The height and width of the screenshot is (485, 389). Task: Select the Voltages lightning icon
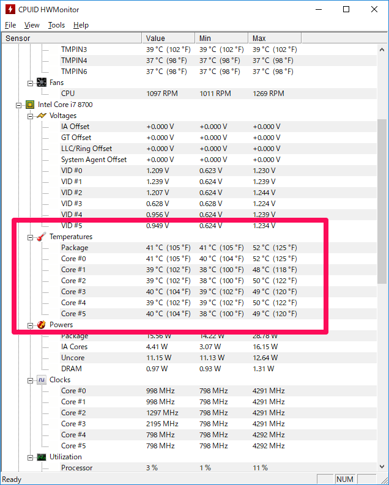pyautogui.click(x=42, y=116)
